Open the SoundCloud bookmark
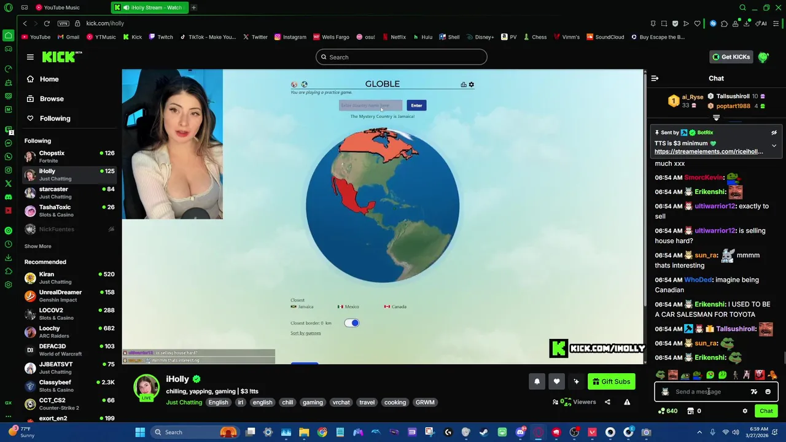The height and width of the screenshot is (442, 786). (605, 37)
